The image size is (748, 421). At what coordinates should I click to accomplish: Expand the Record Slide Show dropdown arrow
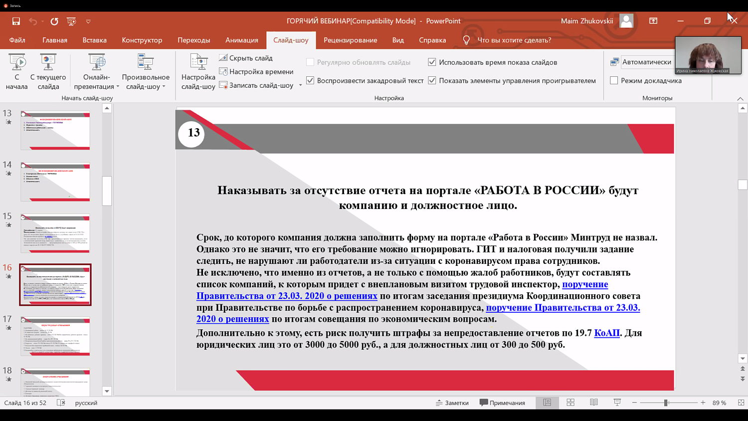pos(300,85)
